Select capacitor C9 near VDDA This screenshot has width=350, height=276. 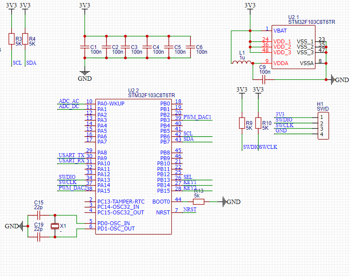262,79
